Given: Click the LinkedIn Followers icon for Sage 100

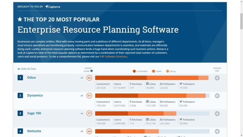Looking at the screenshot, I should click(x=161, y=120).
